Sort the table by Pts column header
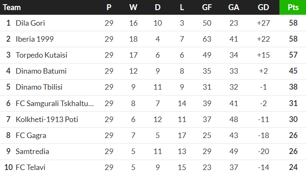Screen dimensions: 306x178 pyautogui.click(x=293, y=8)
